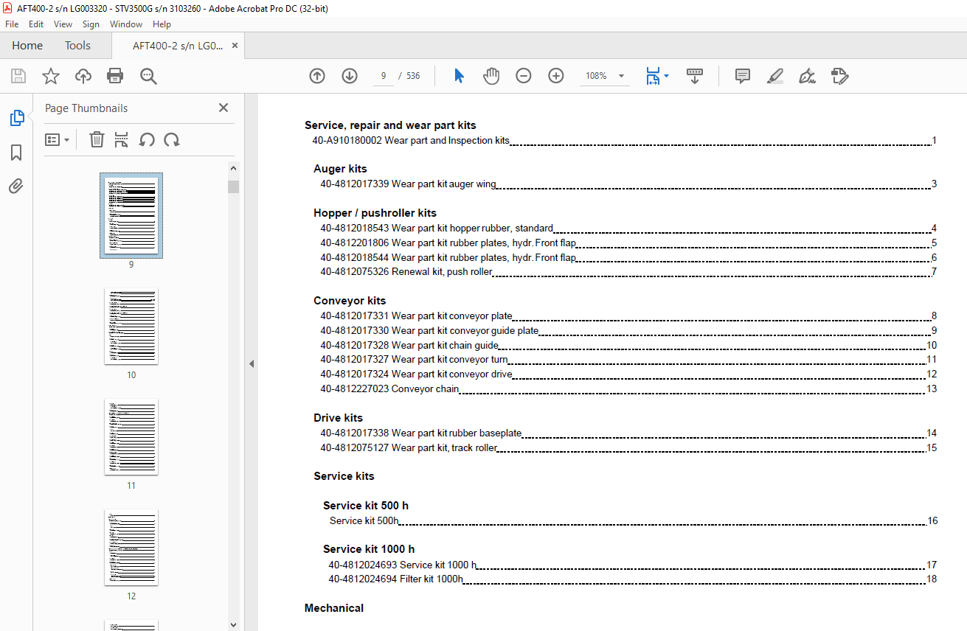This screenshot has height=631, width=967.
Task: Click the scrolling mode keyboard icon
Action: pos(695,76)
